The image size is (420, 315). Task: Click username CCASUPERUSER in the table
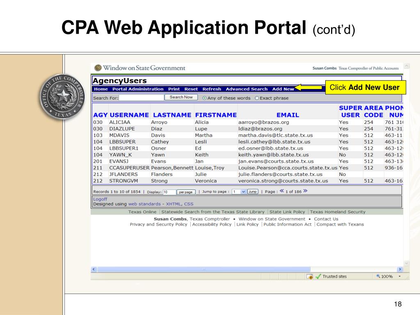click(129, 168)
